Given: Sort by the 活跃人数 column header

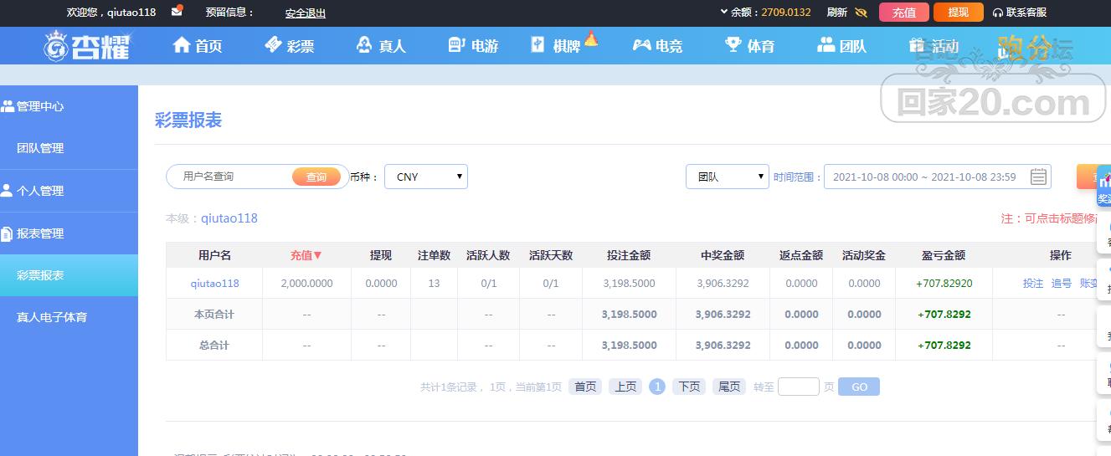Looking at the screenshot, I should click(x=488, y=255).
